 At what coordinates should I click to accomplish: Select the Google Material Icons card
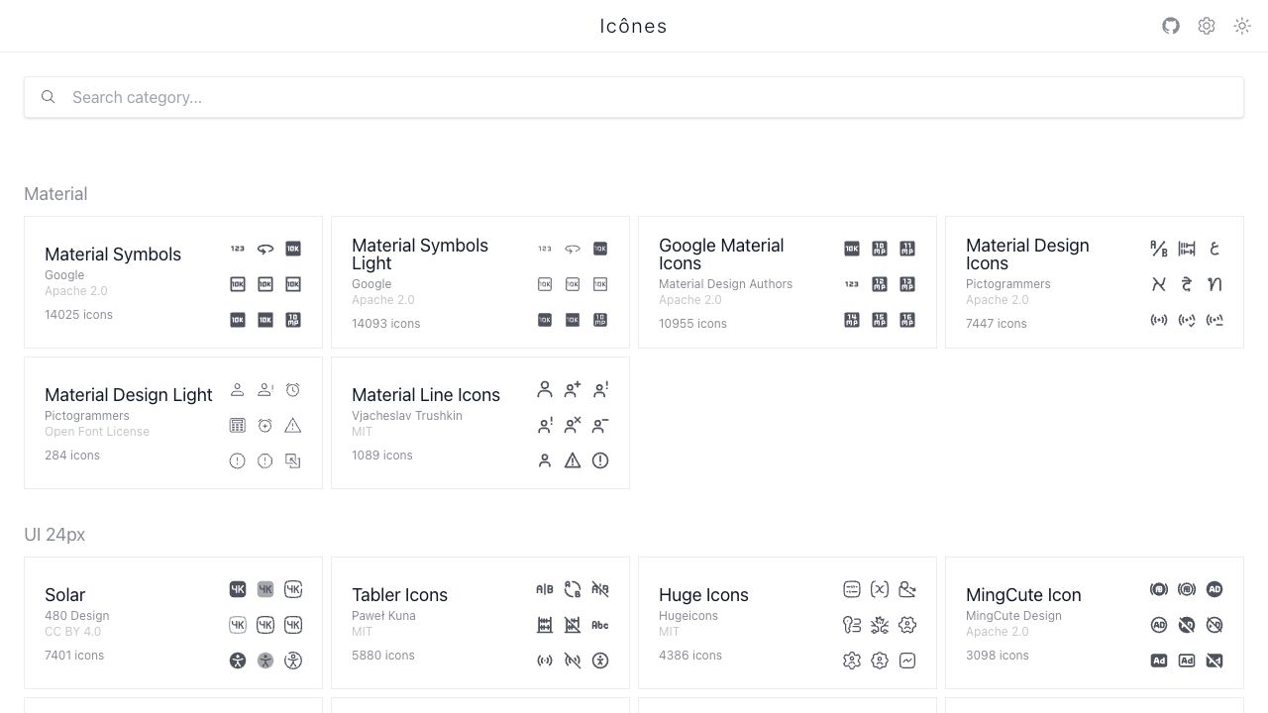point(721,255)
